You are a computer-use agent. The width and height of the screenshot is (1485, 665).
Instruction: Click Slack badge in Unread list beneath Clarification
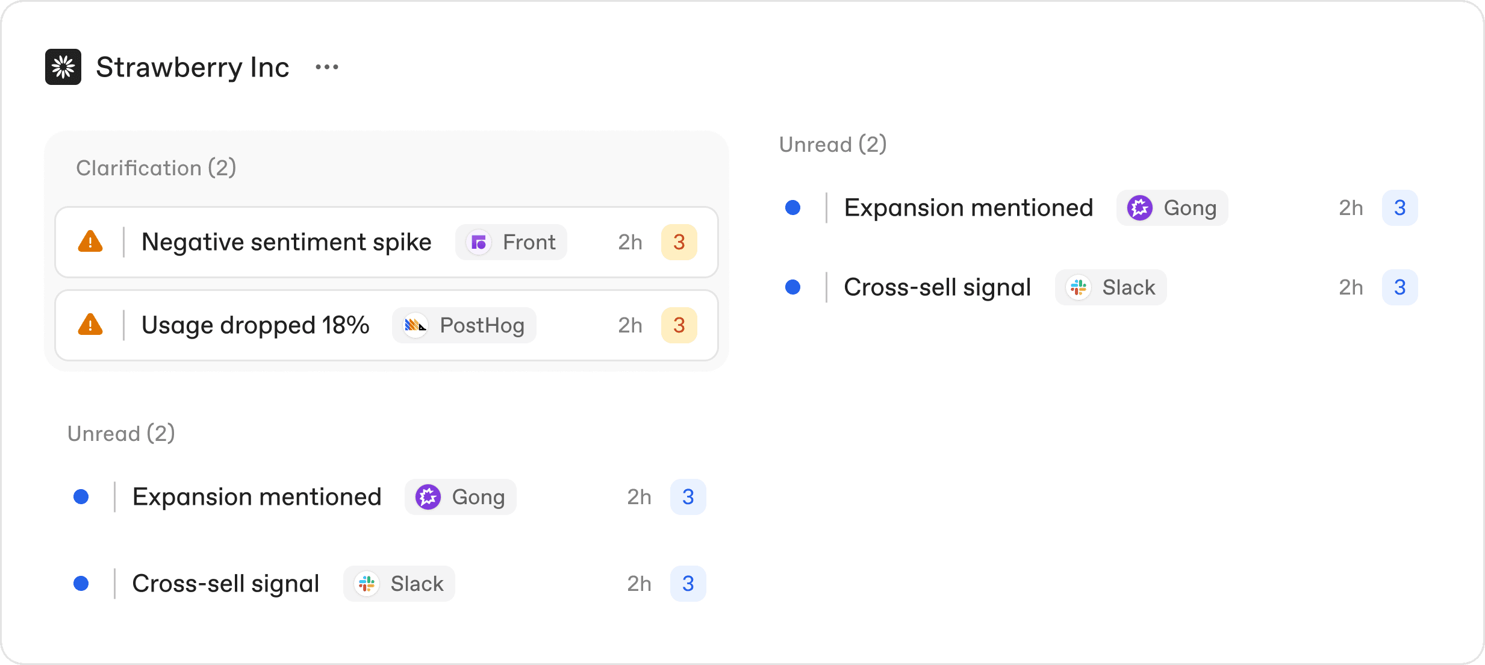(x=399, y=584)
